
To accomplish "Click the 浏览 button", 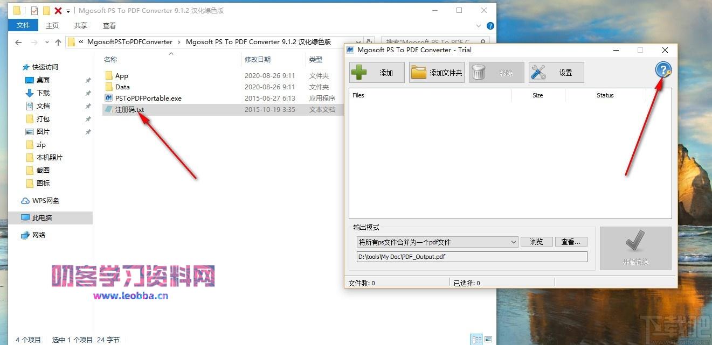I will [536, 242].
